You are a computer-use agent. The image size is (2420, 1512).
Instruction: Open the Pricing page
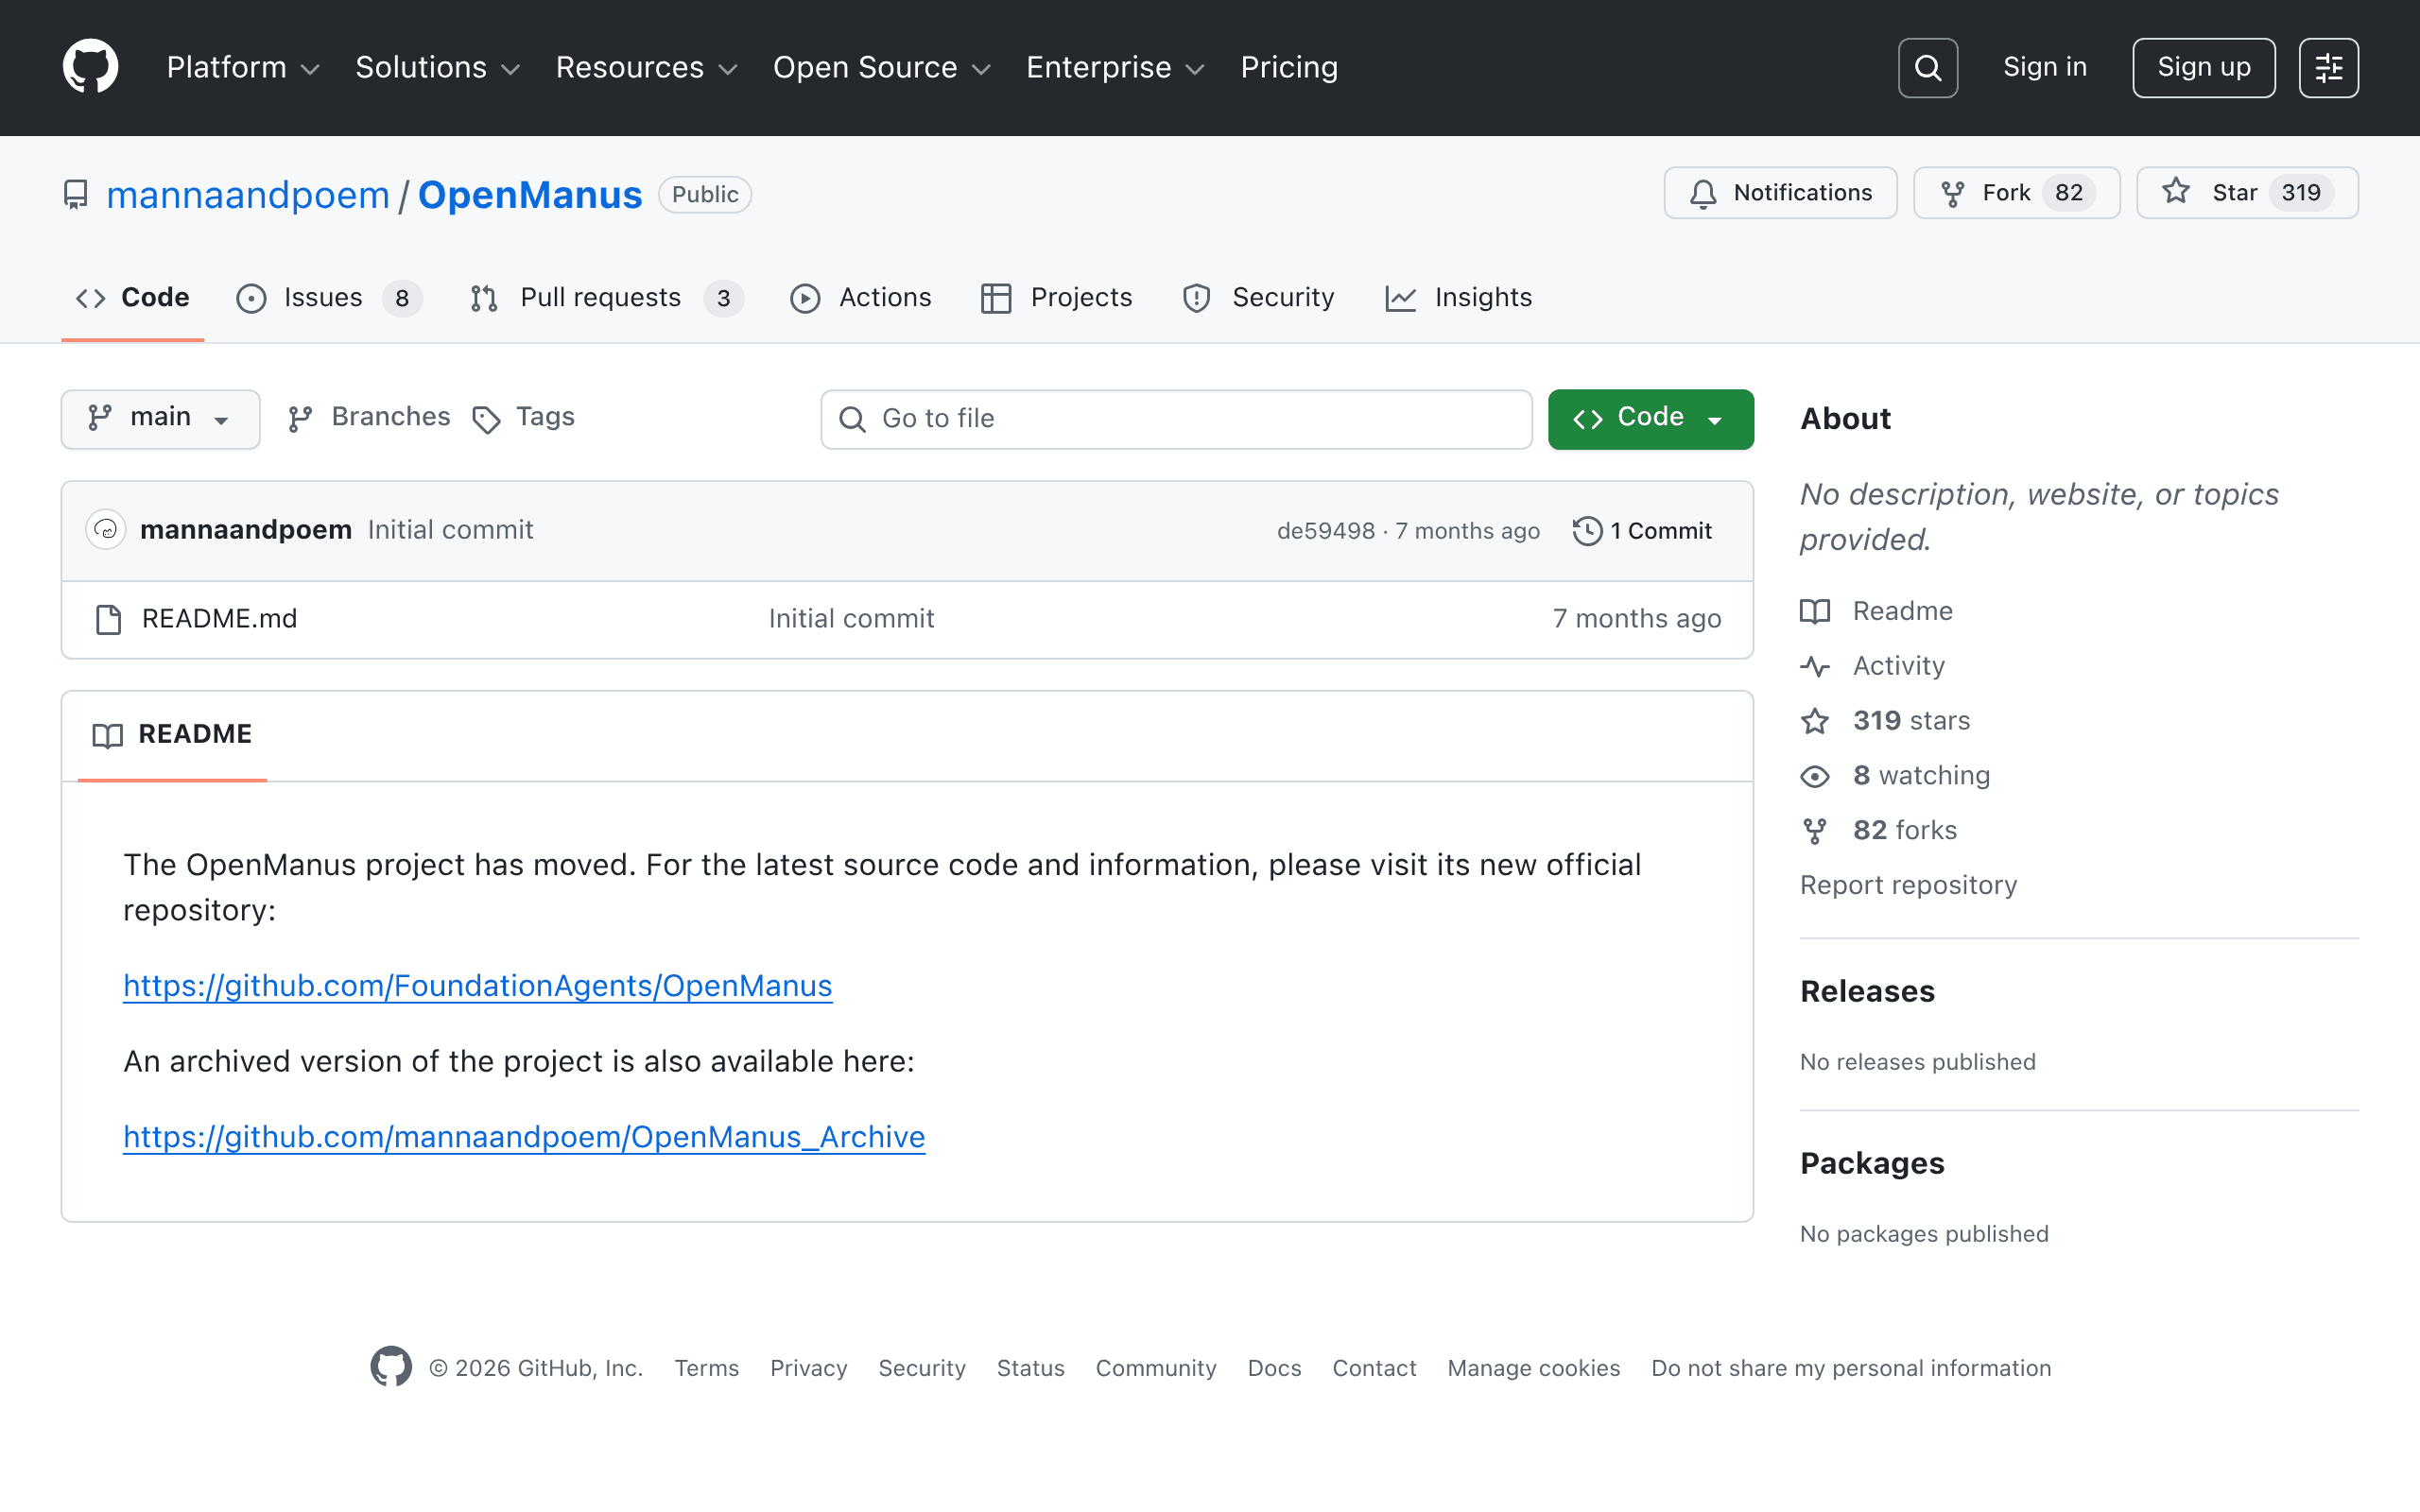click(1289, 67)
